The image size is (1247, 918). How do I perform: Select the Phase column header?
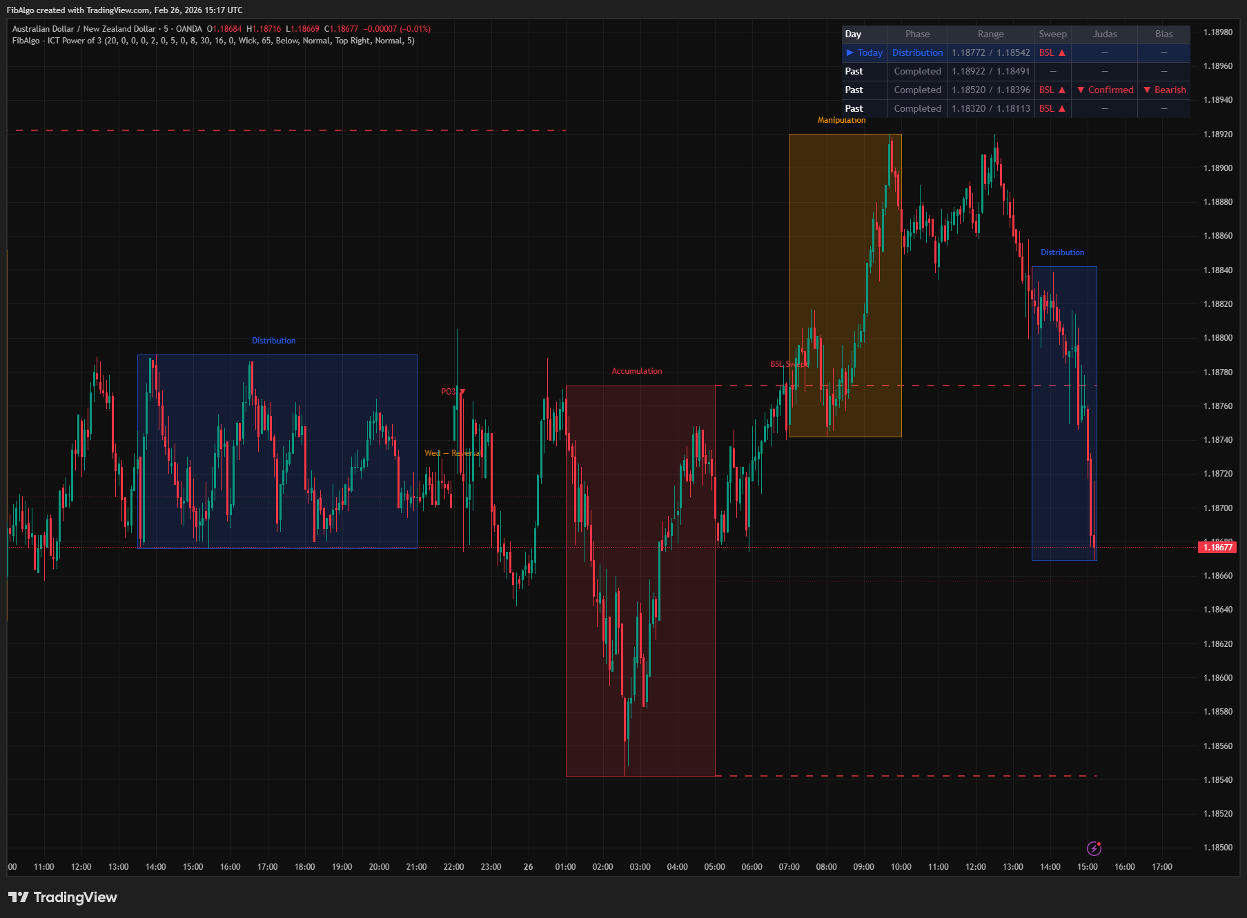(x=917, y=34)
